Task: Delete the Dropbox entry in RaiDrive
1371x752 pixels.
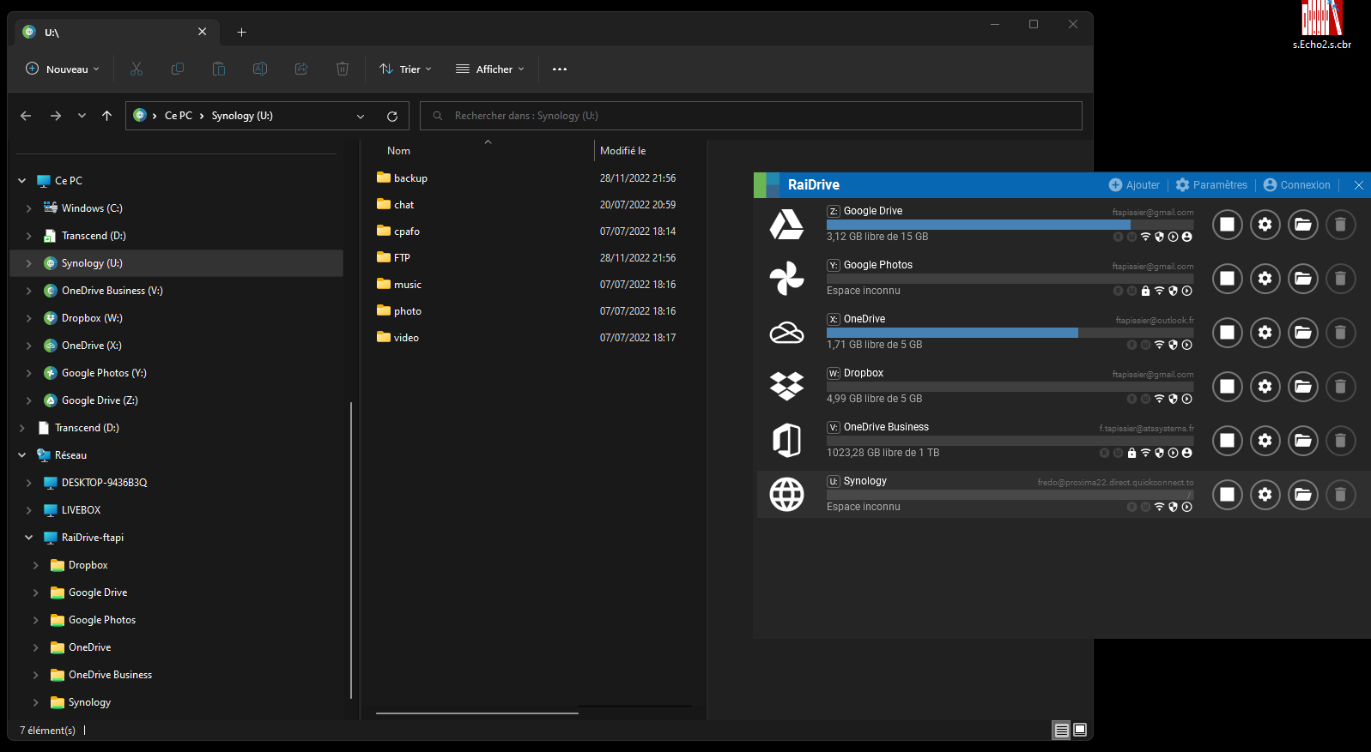Action: tap(1340, 387)
